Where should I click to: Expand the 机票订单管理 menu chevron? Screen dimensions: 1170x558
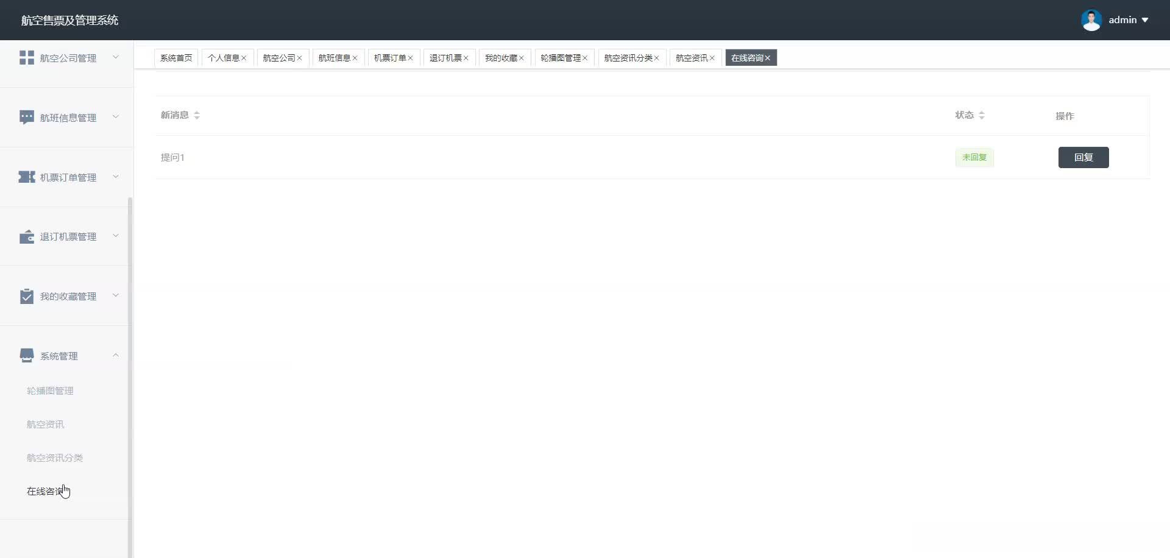coord(116,177)
